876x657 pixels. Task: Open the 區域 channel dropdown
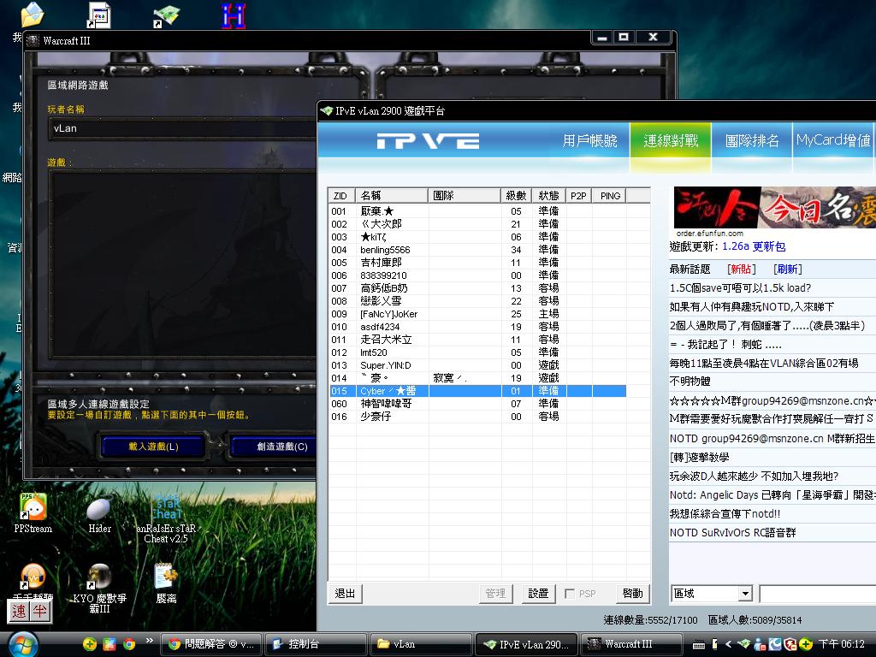coord(745,594)
